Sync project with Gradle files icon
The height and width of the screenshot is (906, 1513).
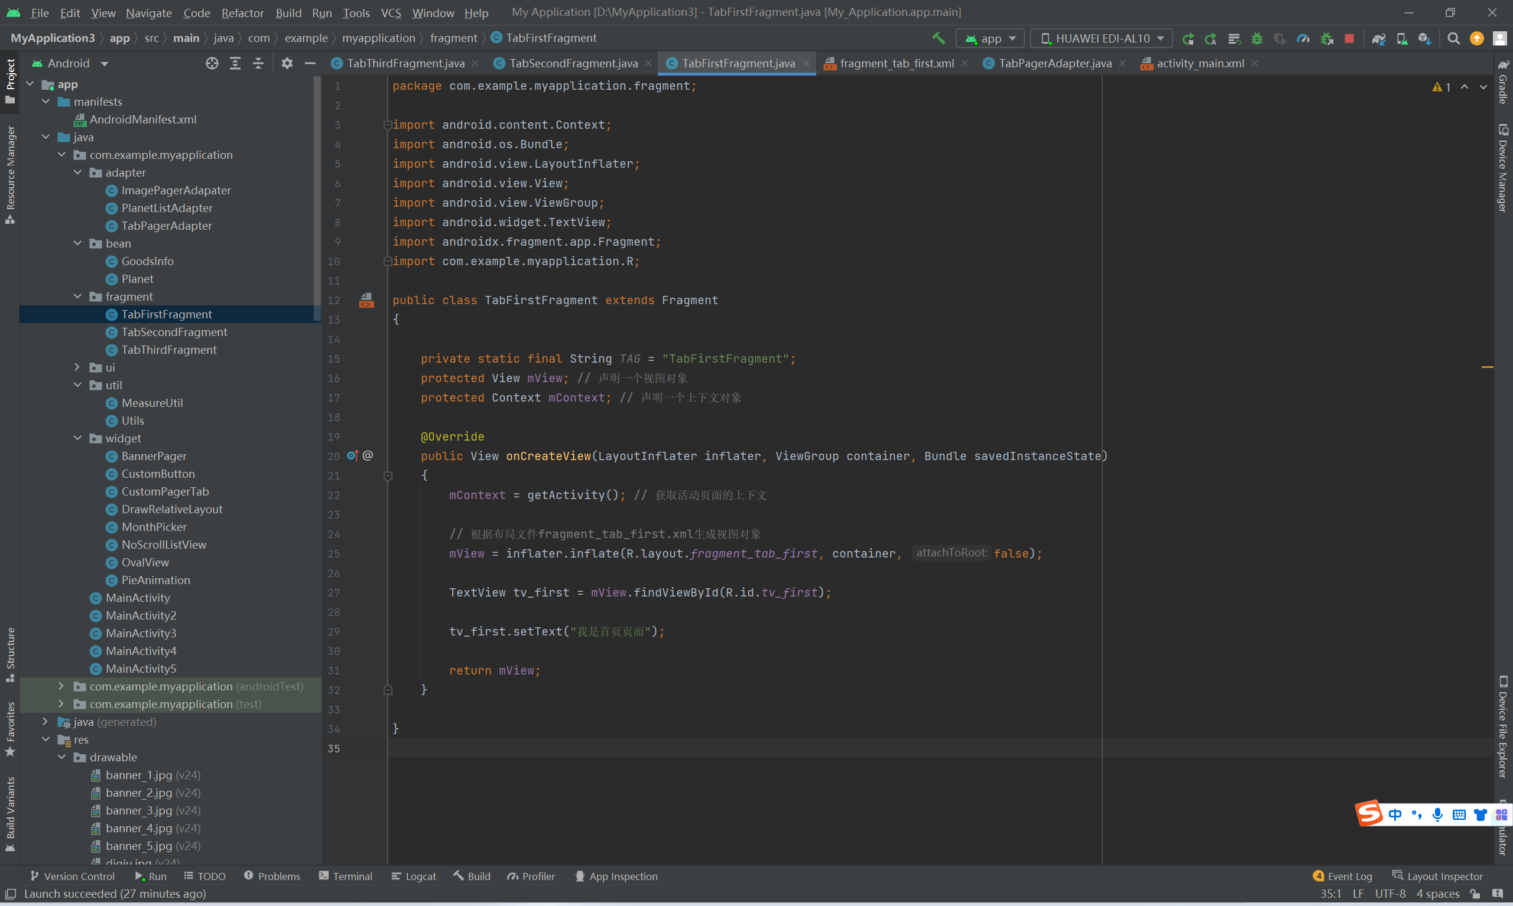1379,38
